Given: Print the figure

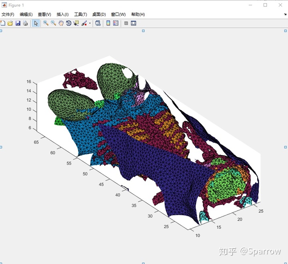Looking at the screenshot, I should [25, 23].
